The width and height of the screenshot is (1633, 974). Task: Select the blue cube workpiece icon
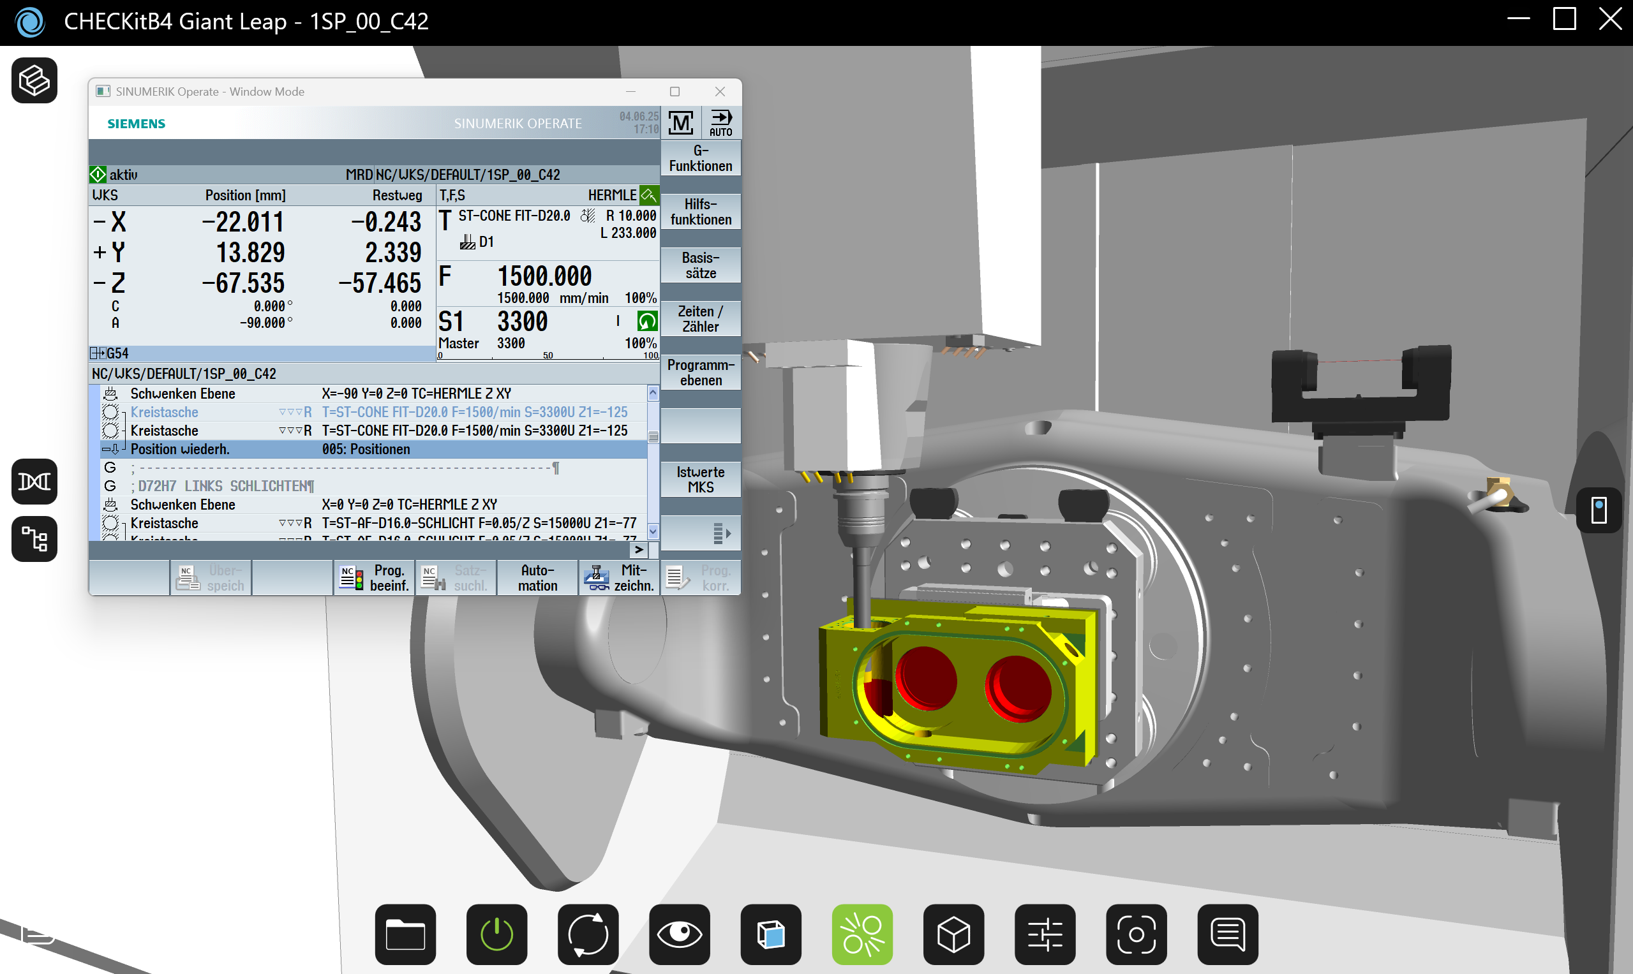tap(770, 934)
